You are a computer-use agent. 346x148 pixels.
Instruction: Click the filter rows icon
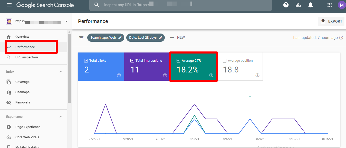(81, 38)
